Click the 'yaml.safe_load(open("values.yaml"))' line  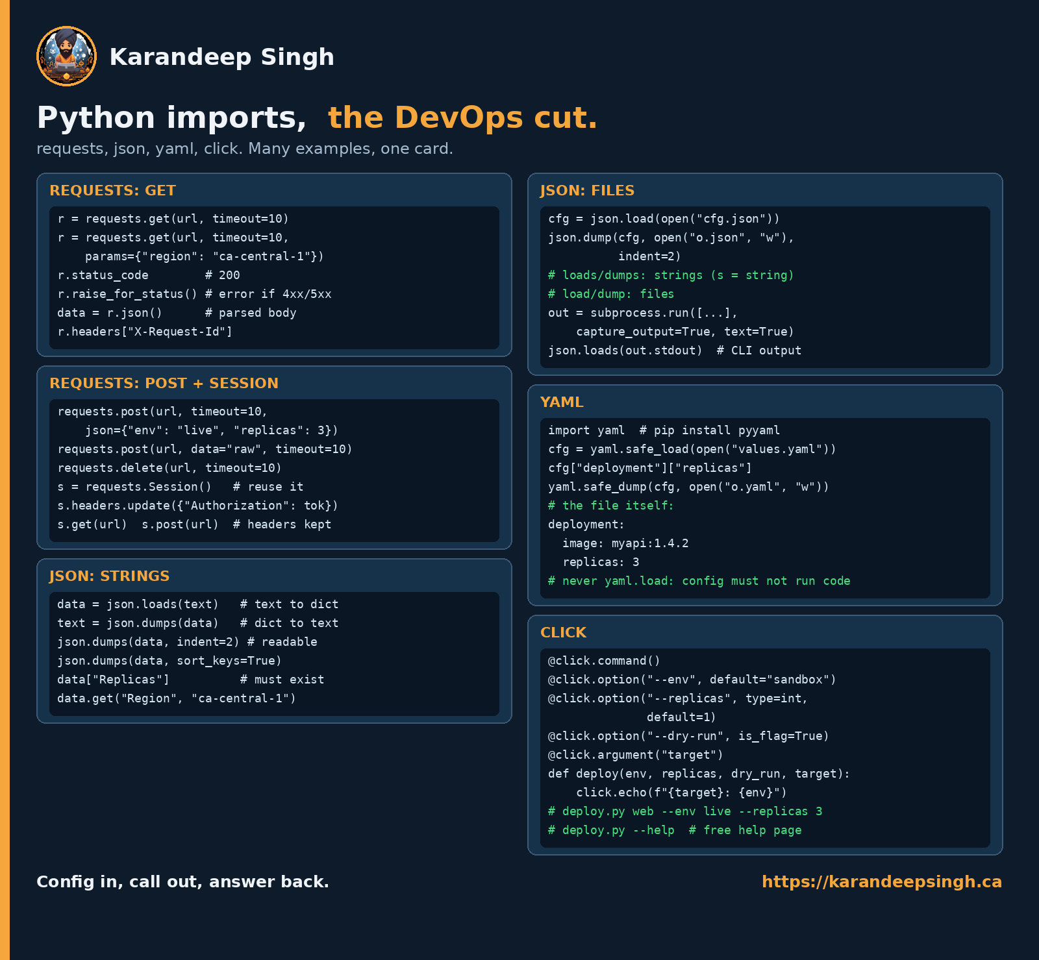tap(692, 449)
